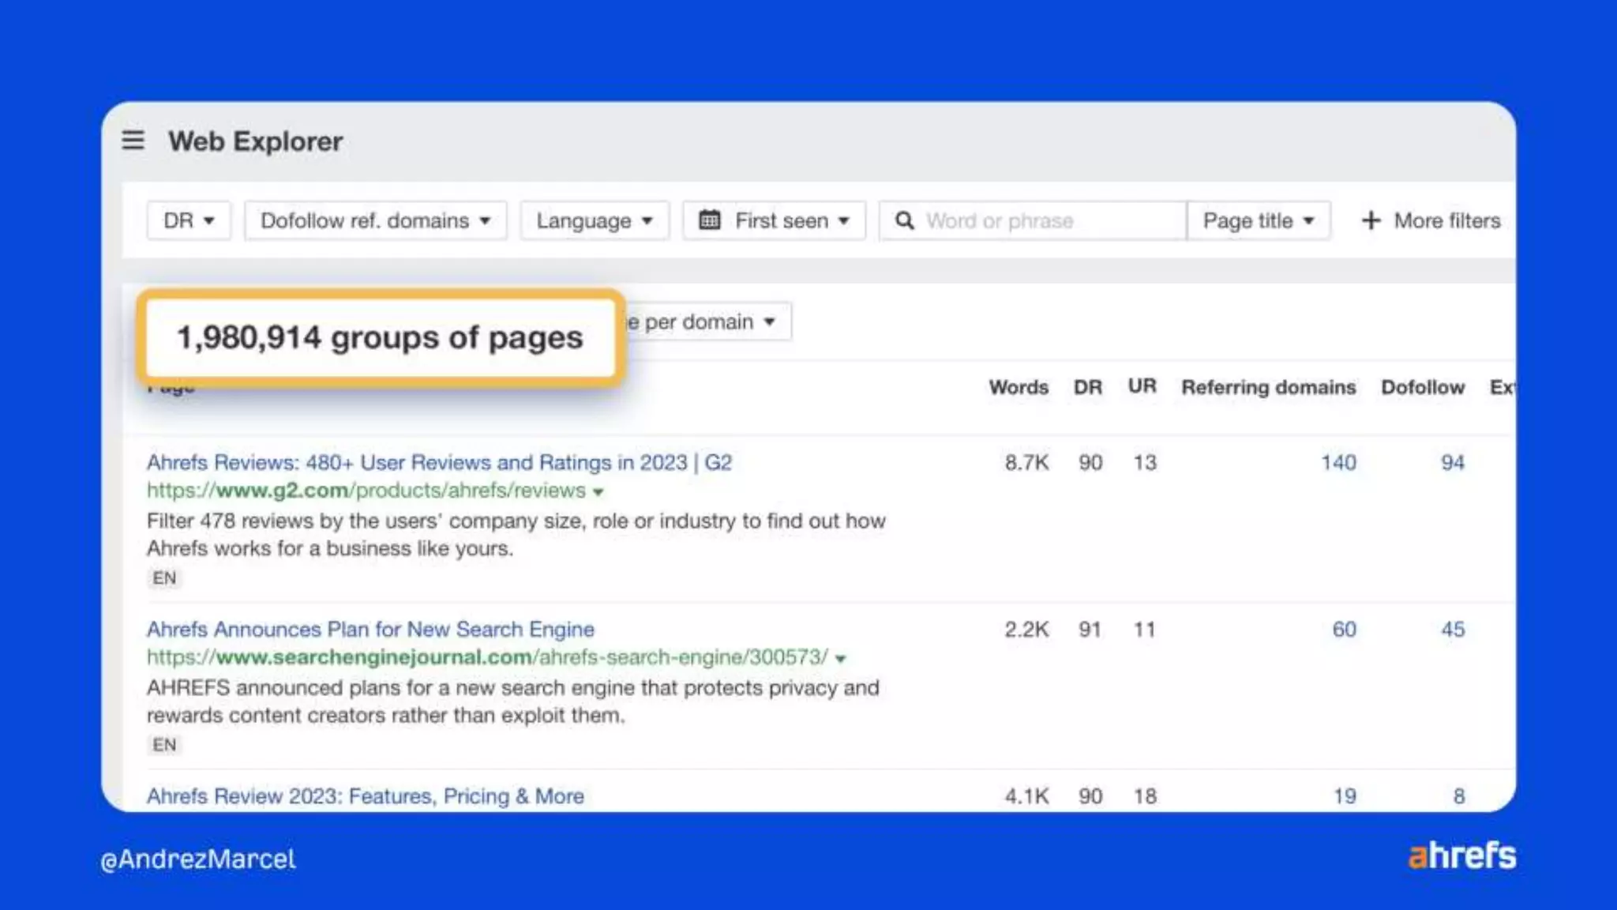Sort by the Words column header

(1019, 387)
